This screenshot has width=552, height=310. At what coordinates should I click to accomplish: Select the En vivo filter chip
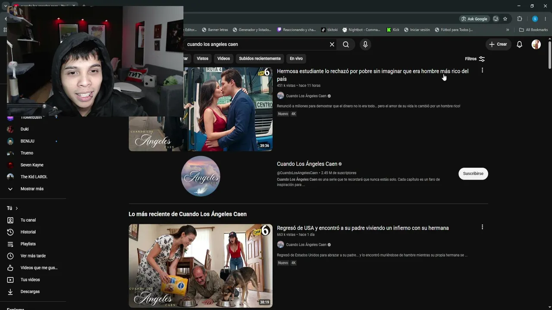(296, 59)
